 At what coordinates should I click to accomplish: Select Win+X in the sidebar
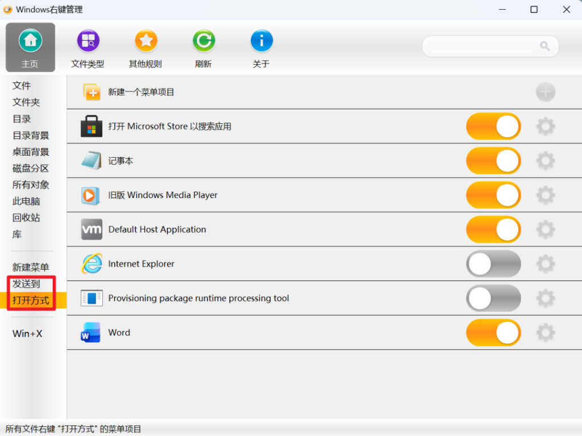click(x=27, y=333)
